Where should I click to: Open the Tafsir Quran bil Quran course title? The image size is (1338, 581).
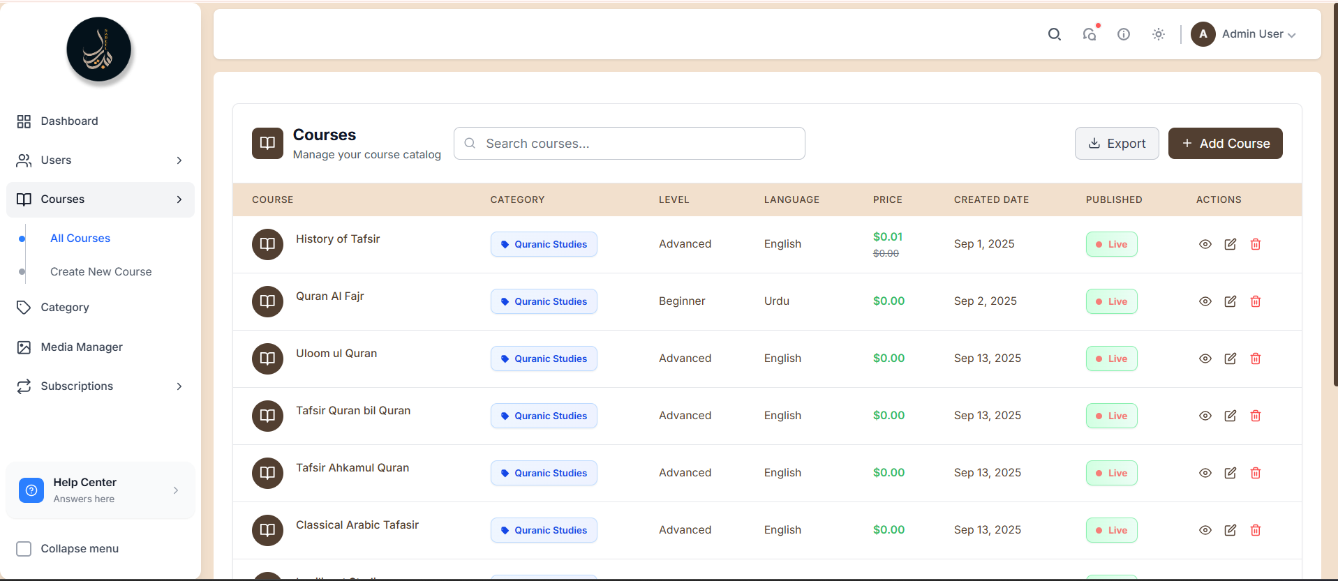pos(353,411)
